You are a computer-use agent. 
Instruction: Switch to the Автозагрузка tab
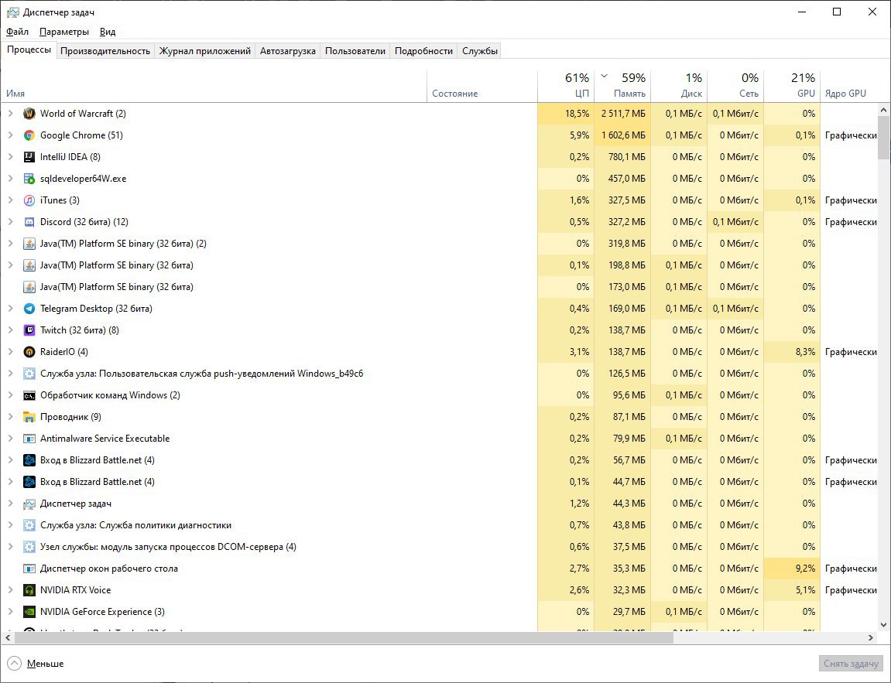287,51
